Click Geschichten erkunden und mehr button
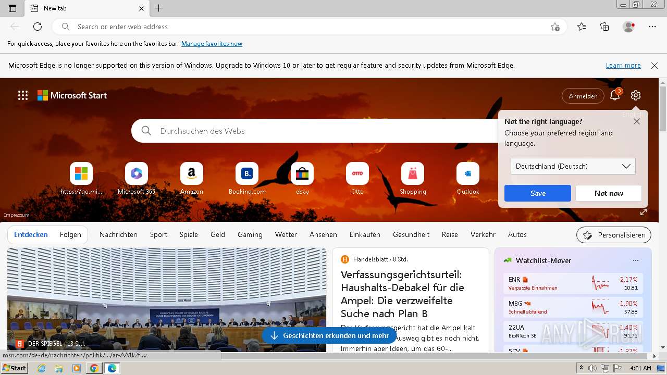667x375 pixels. point(329,335)
